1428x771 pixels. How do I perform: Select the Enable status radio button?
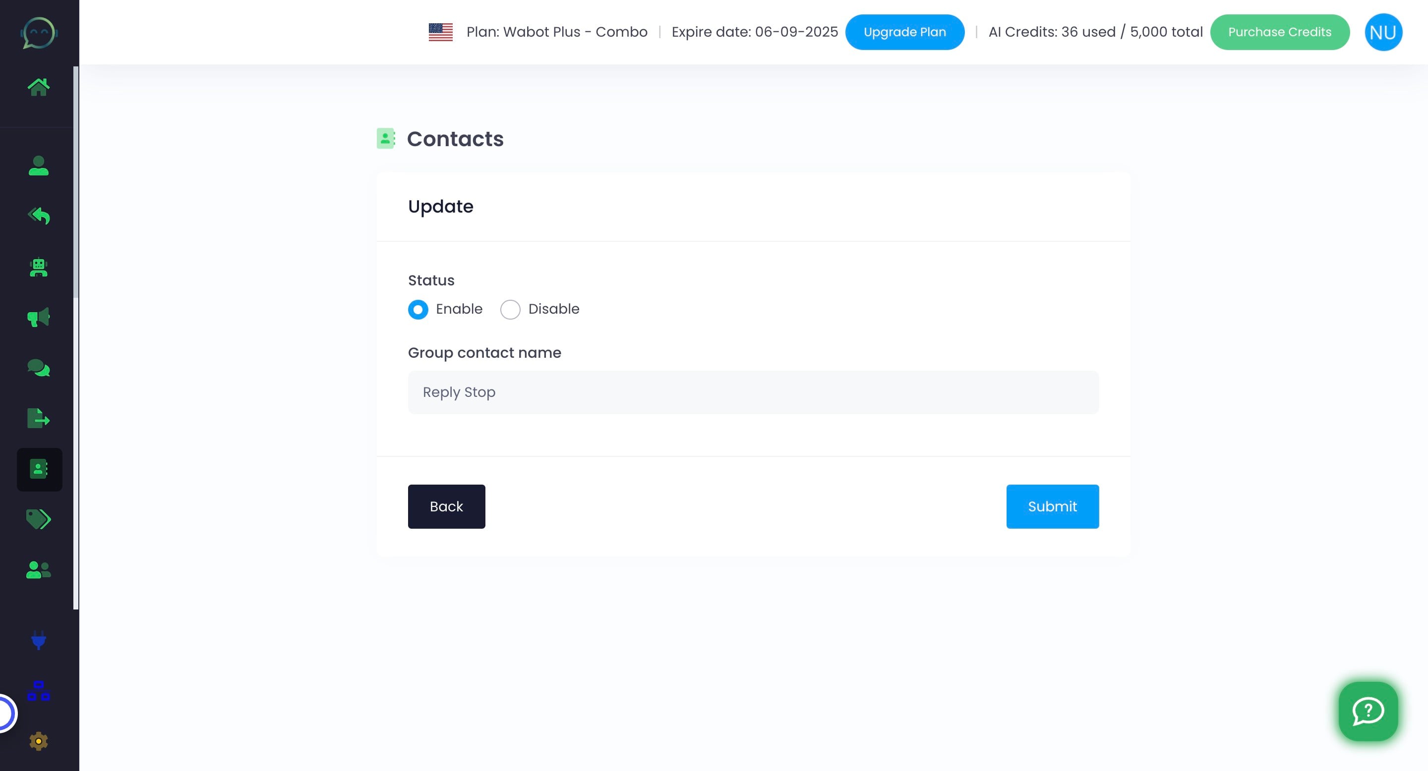pos(418,309)
